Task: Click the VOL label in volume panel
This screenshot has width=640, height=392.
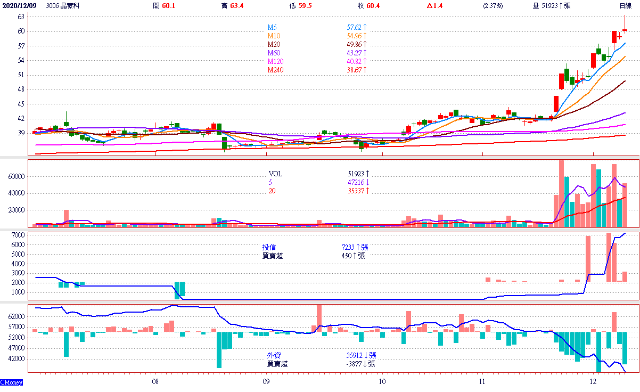Action: [x=276, y=174]
